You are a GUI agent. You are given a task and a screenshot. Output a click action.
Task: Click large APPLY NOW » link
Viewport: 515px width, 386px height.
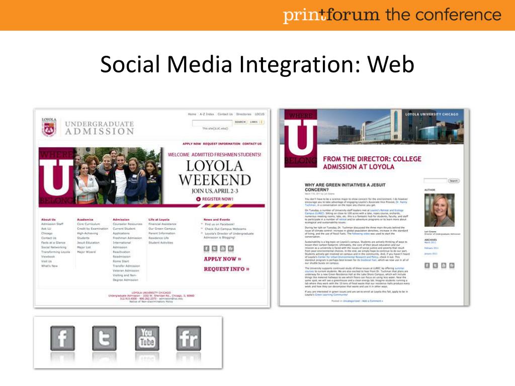pyautogui.click(x=222, y=259)
